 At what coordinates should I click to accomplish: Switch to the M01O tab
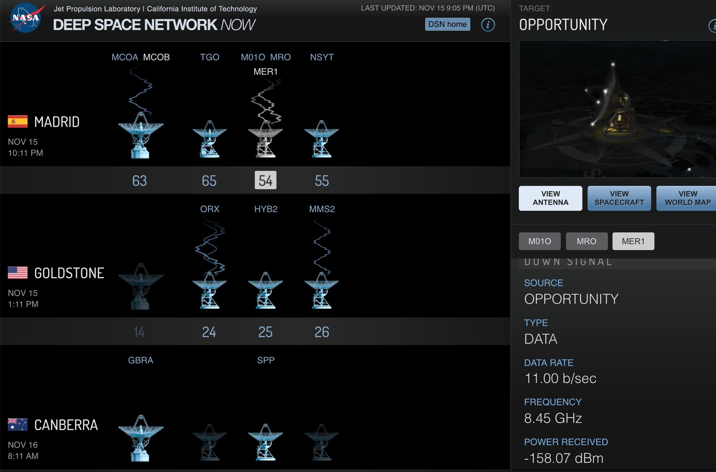coord(539,241)
